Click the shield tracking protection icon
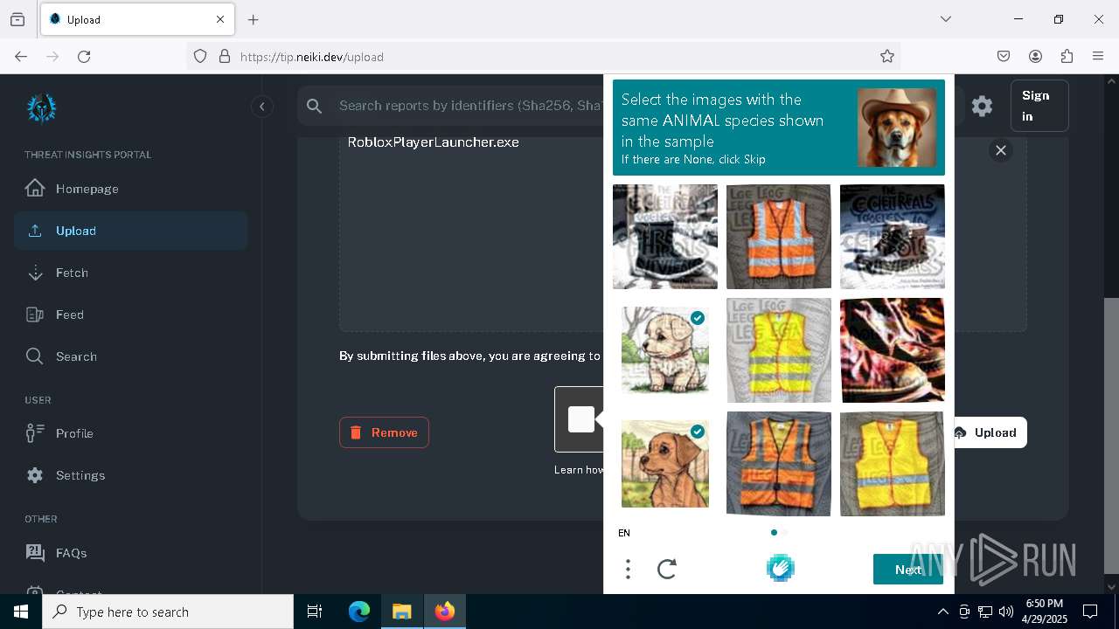Image resolution: width=1119 pixels, height=629 pixels. click(200, 56)
